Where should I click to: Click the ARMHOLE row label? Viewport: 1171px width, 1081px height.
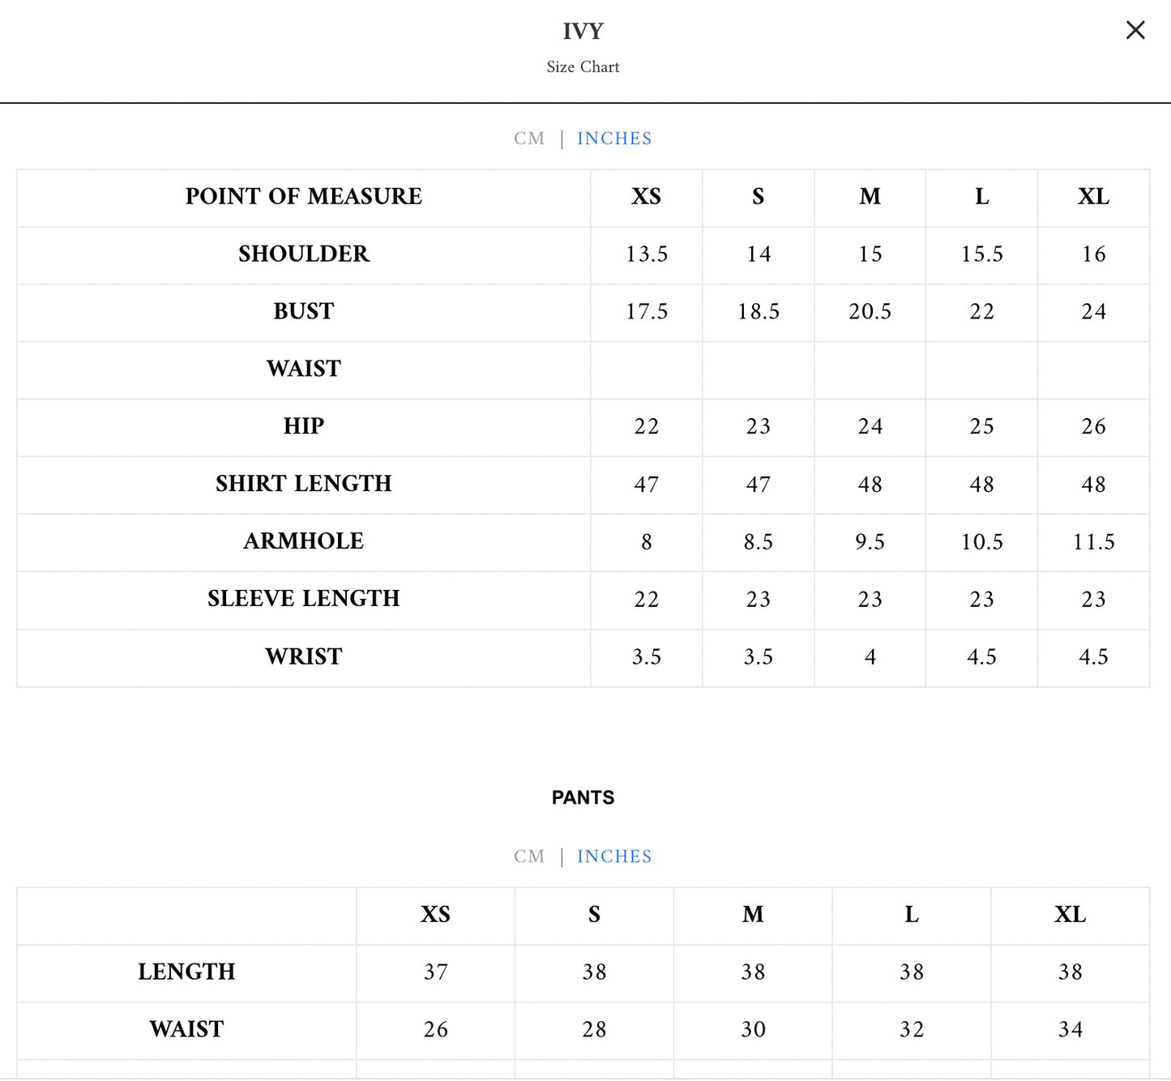tap(304, 541)
